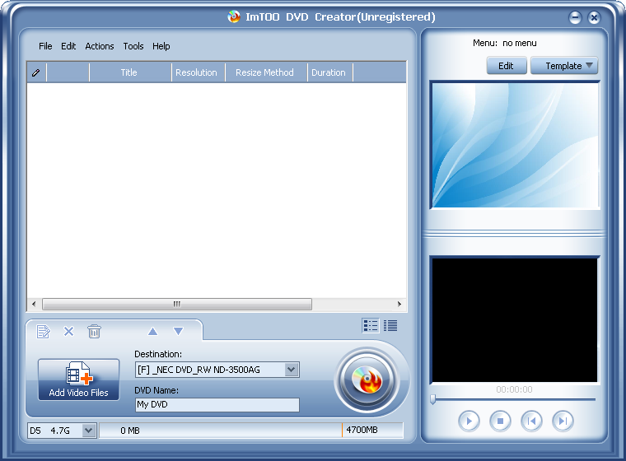The image size is (626, 461).
Task: Remove selected item with X icon
Action: [68, 331]
